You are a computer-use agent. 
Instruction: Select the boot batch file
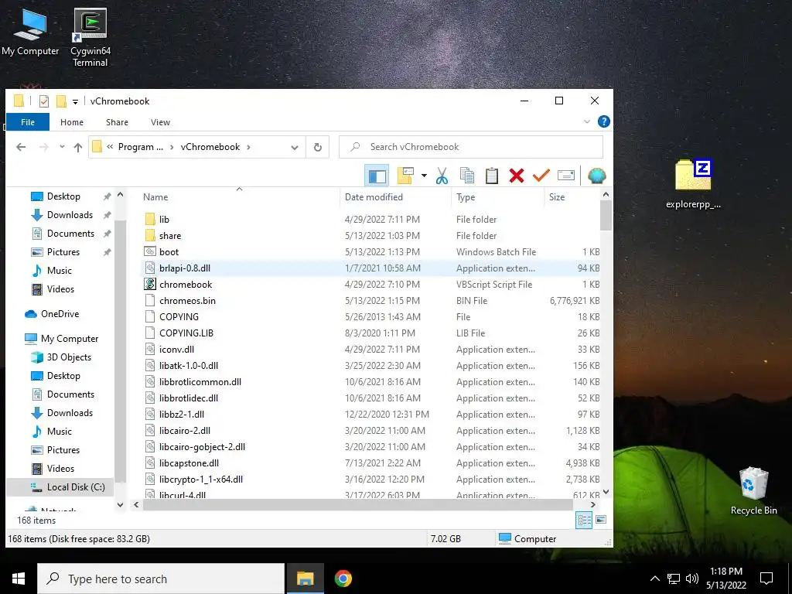(x=169, y=251)
